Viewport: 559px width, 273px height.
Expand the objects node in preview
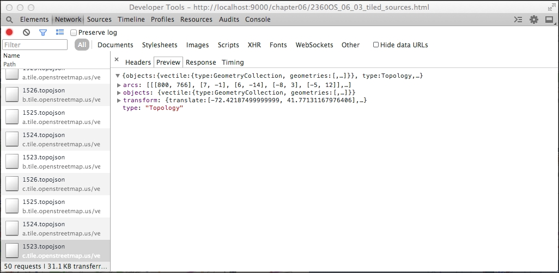coord(119,93)
